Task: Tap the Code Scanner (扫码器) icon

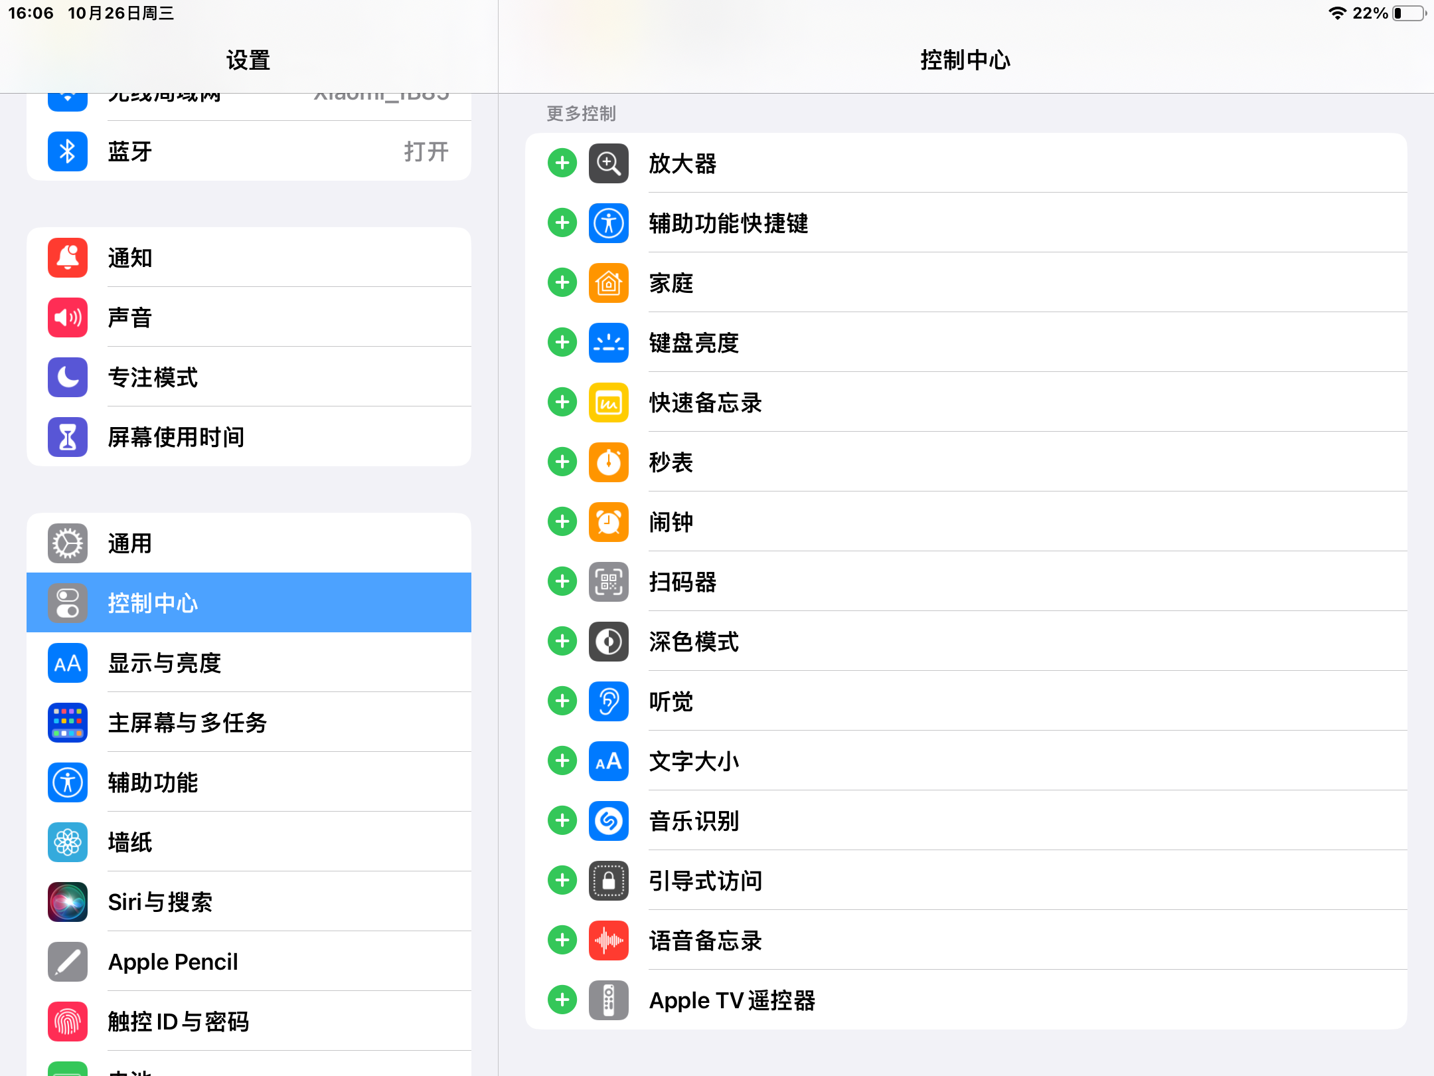Action: [608, 582]
